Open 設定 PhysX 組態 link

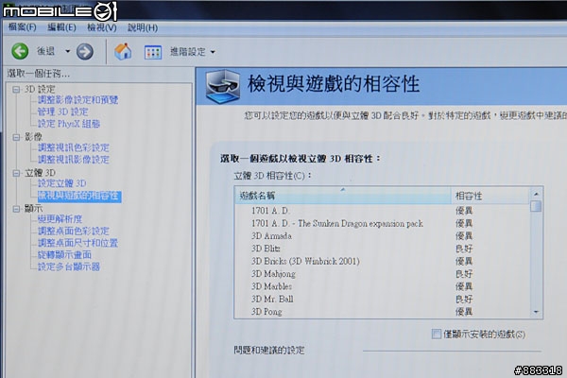(69, 124)
